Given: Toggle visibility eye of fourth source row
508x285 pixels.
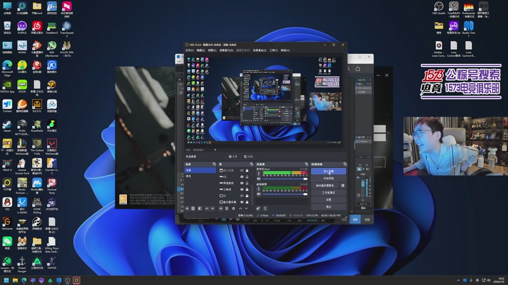Looking at the screenshot, I should click(242, 189).
